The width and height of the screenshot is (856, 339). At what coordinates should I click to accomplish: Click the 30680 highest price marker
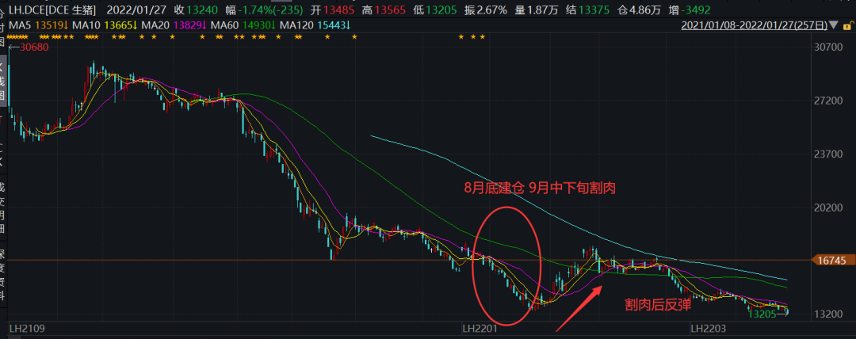click(34, 47)
